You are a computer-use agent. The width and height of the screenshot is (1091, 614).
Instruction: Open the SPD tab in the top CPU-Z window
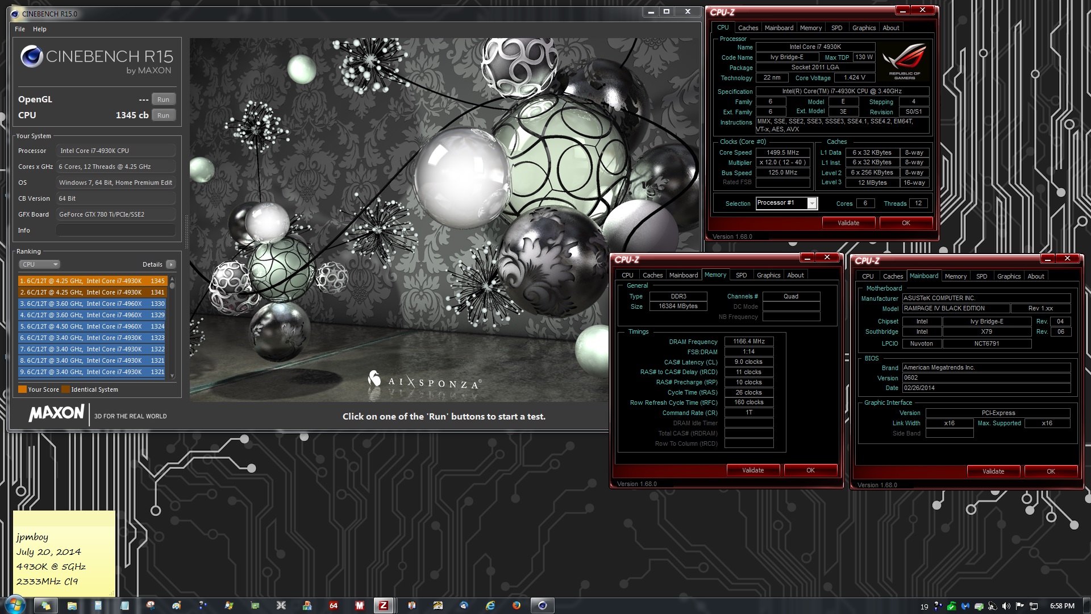[x=837, y=28]
